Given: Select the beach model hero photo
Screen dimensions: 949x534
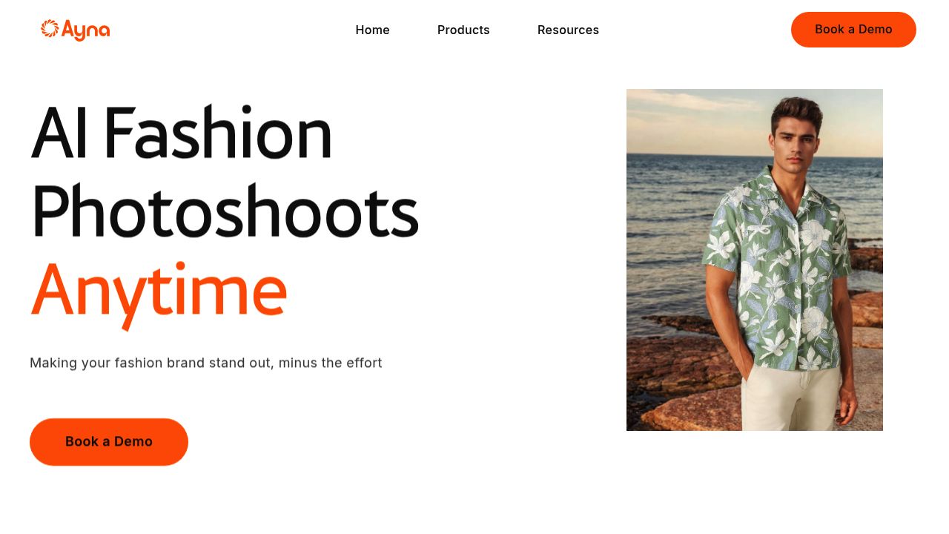Looking at the screenshot, I should (x=755, y=260).
